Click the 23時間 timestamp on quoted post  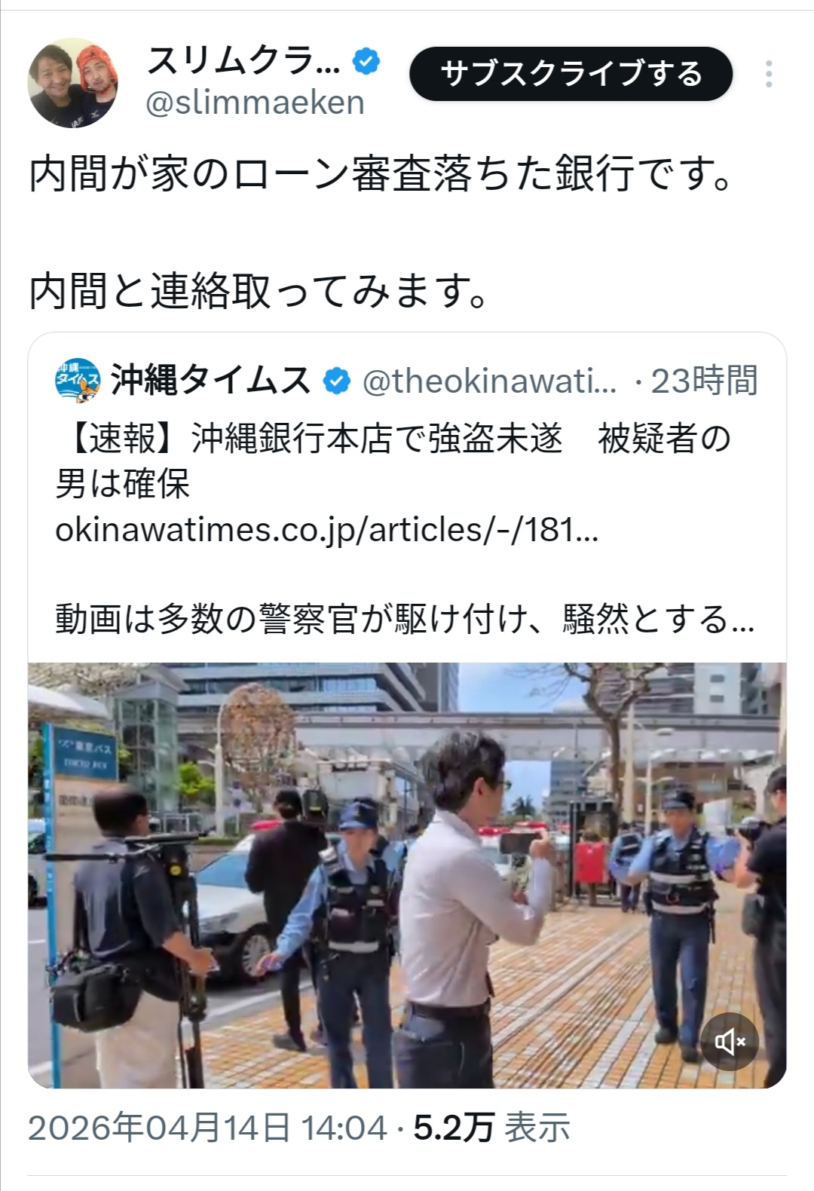coord(704,381)
